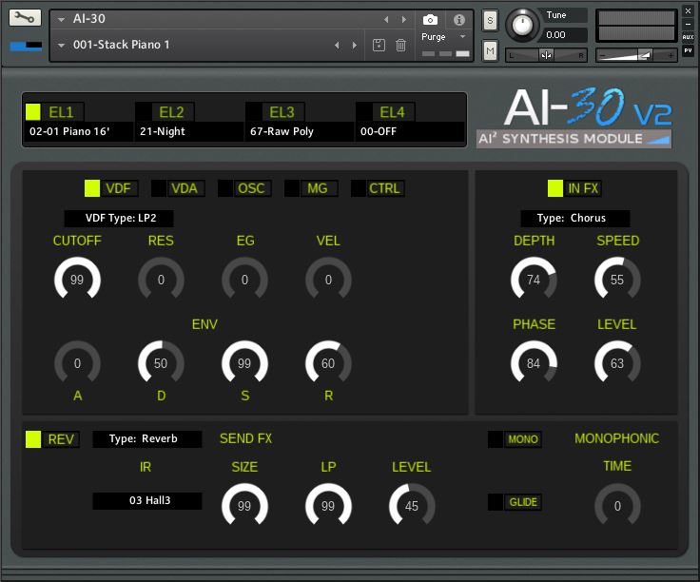Click the chorus SPEED knob
The height and width of the screenshot is (582, 700).
pyautogui.click(x=617, y=280)
